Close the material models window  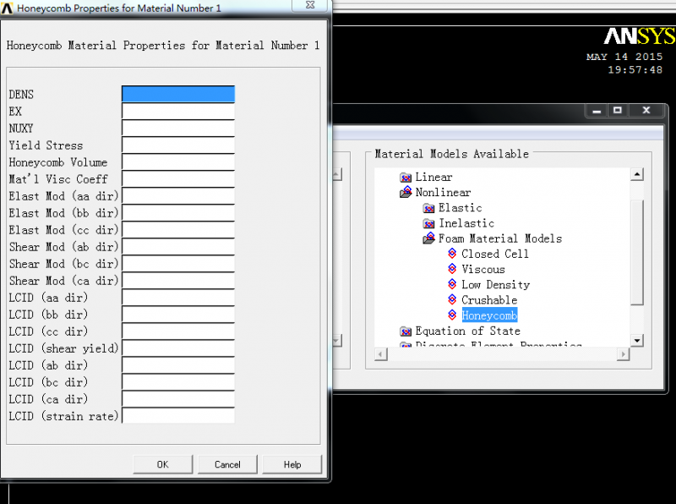pos(646,111)
